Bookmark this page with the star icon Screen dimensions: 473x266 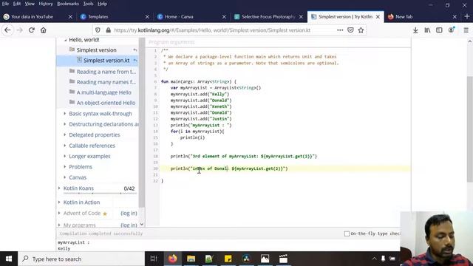(361, 30)
